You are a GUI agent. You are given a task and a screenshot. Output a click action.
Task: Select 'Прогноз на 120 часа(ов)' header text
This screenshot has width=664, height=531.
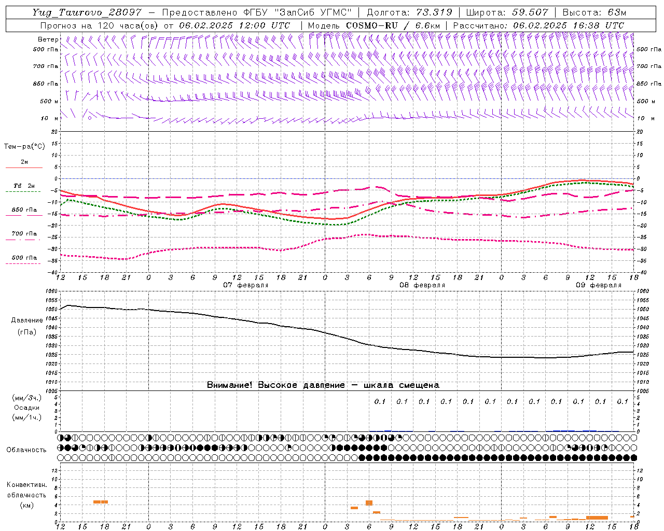pos(100,25)
